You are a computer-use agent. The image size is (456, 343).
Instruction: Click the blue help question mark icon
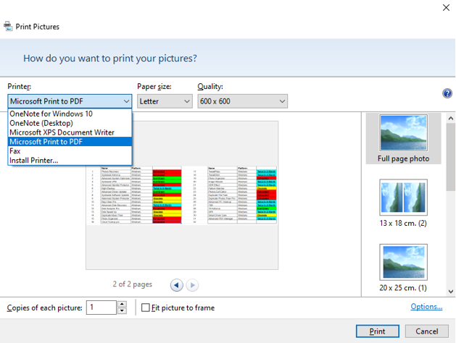(447, 93)
